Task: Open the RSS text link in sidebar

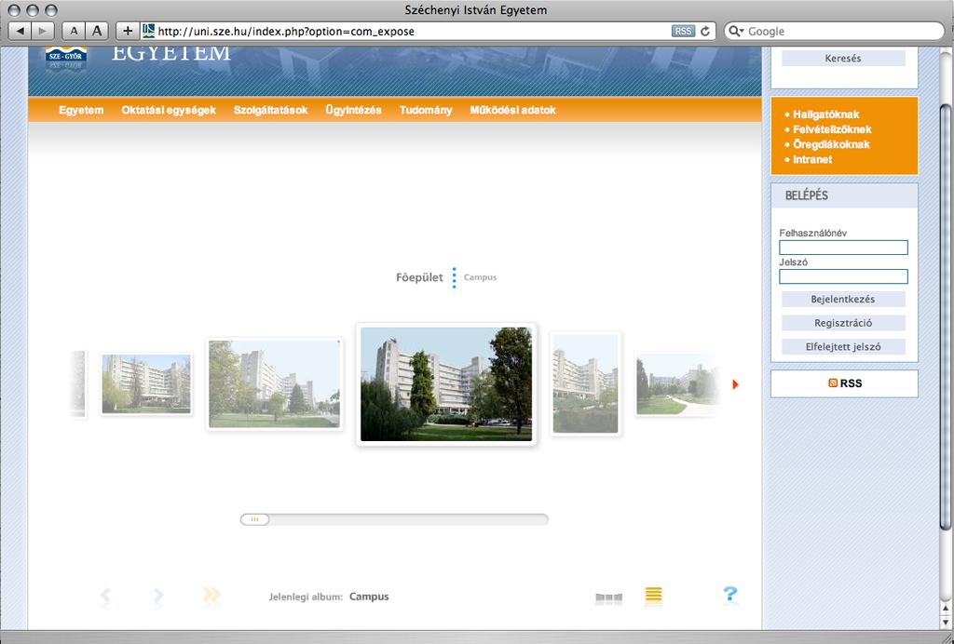Action: tap(851, 383)
